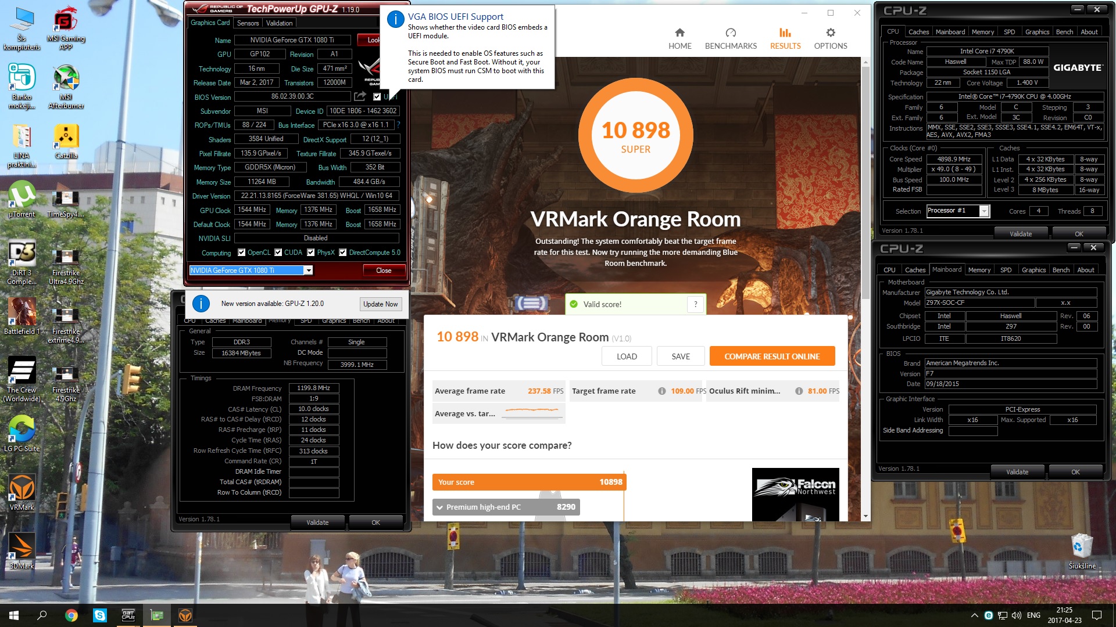Launch The Crew (Worldwide) shortcut
Viewport: 1116px width, 627px height.
(x=22, y=379)
